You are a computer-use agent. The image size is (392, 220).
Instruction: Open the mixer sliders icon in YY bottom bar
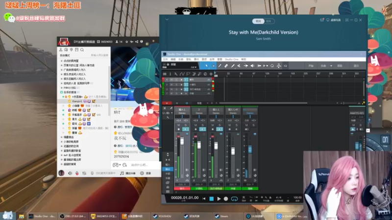[84, 173]
